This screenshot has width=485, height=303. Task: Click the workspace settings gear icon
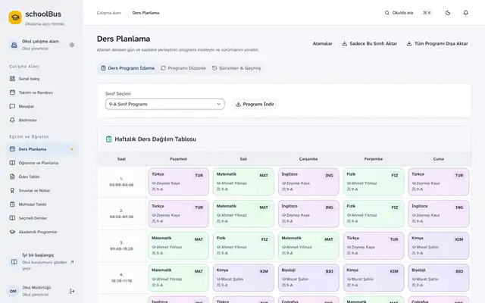click(72, 45)
